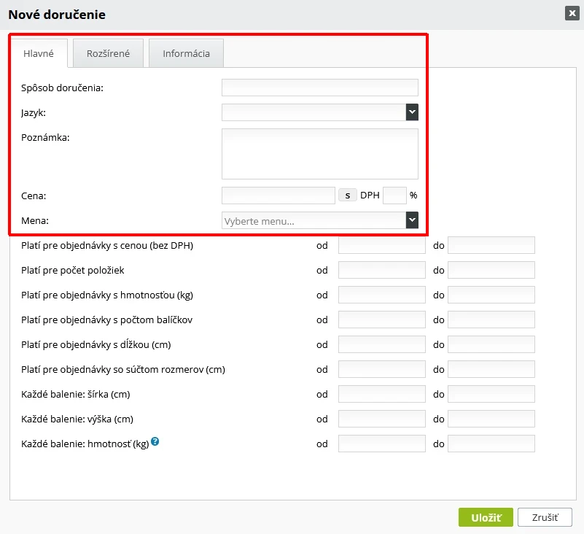Focus the Spôsob doručenia text field
584x534 pixels.
click(x=319, y=88)
